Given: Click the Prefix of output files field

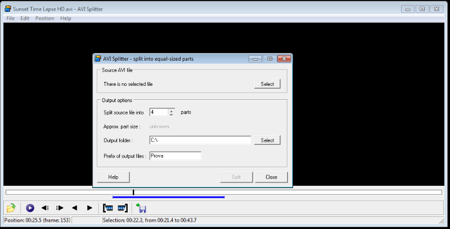Looking at the screenshot, I should coord(175,156).
